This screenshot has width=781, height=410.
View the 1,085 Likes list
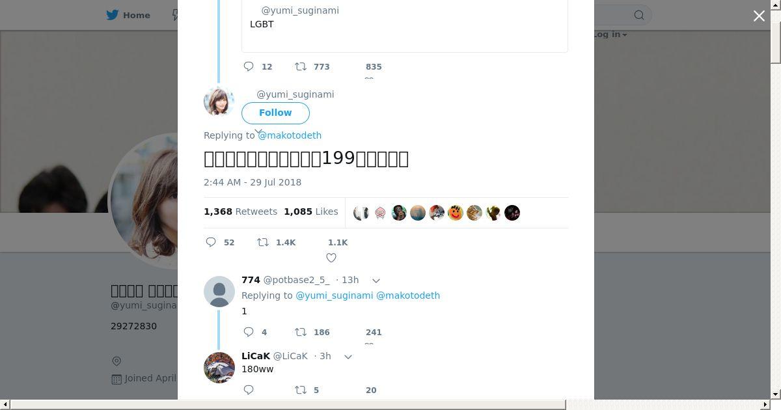[x=311, y=212]
